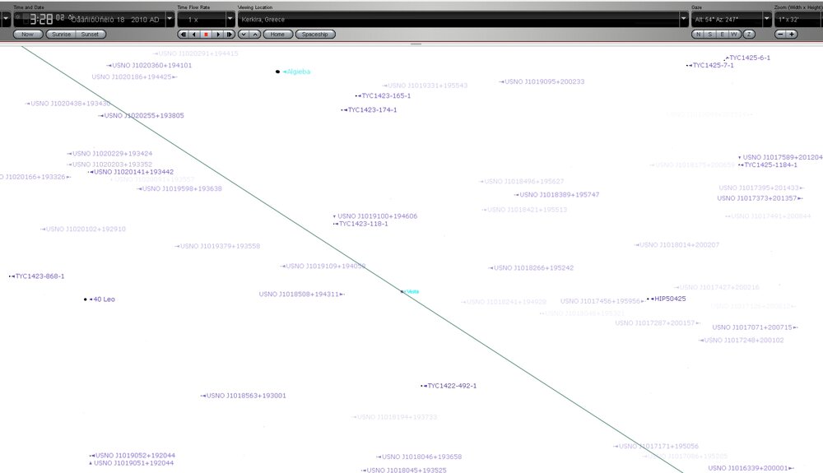Screen dimensions: 823x473
Task: Raise elevation with up chevron button
Action: tap(255, 35)
